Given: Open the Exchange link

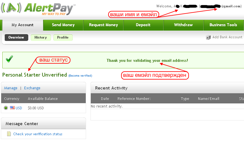Looking at the screenshot, I should [32, 88].
